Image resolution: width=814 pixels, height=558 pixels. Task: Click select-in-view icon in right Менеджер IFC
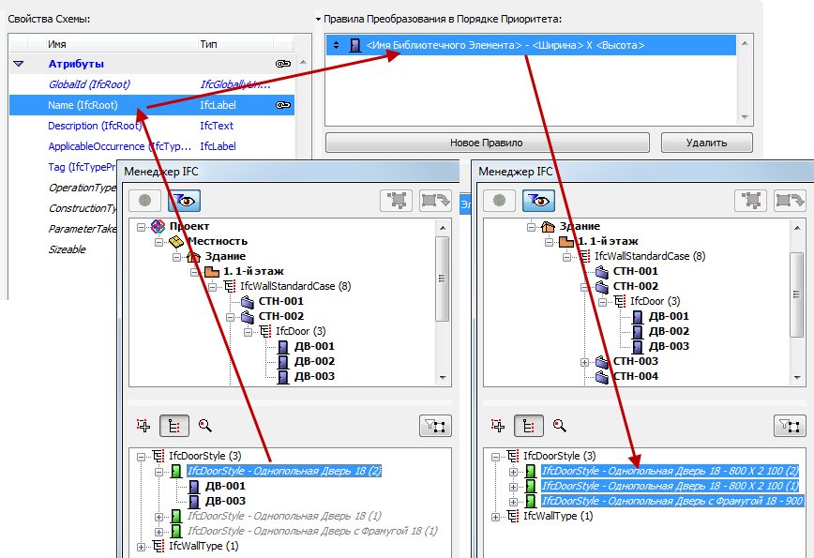coord(750,201)
